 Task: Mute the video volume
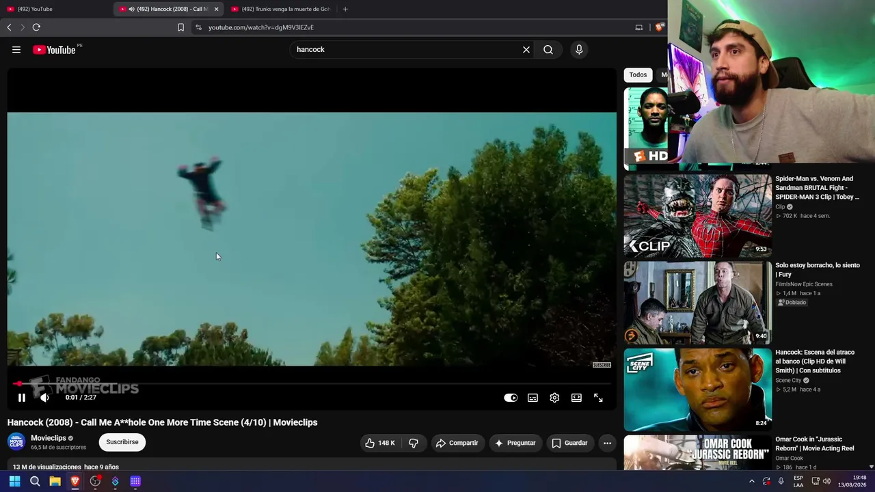(x=44, y=398)
